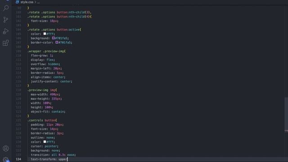Click '.rotate .options button:active{' selector
This screenshot has width=288, height=162.
[x=54, y=30]
